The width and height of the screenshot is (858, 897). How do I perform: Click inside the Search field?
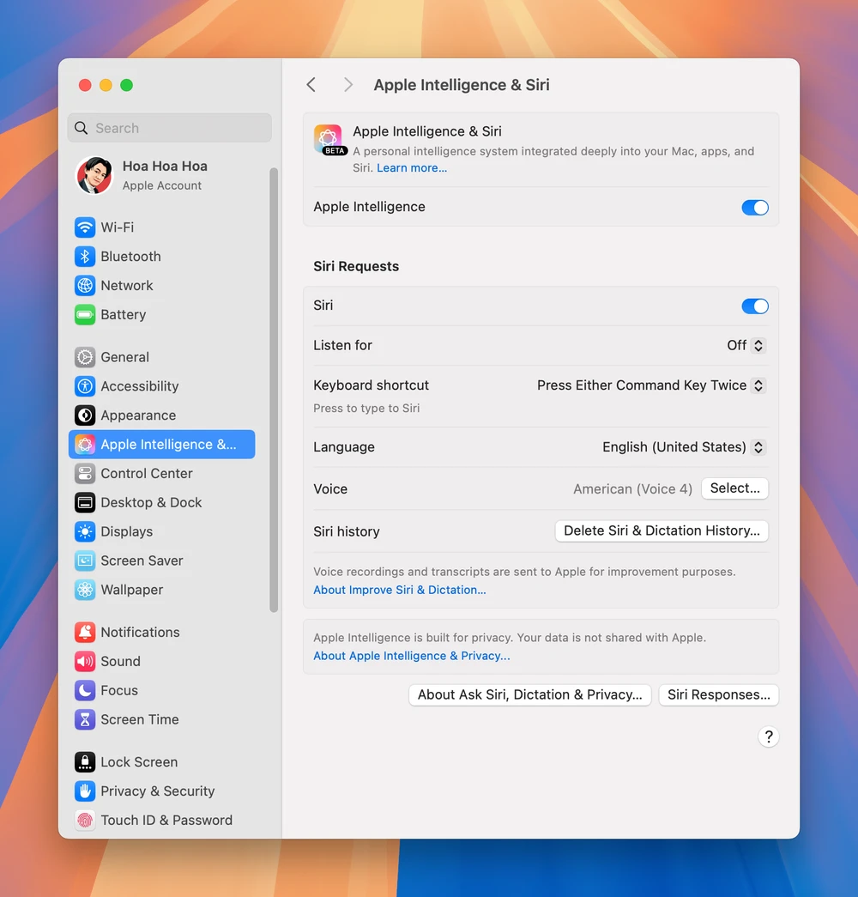(x=169, y=127)
